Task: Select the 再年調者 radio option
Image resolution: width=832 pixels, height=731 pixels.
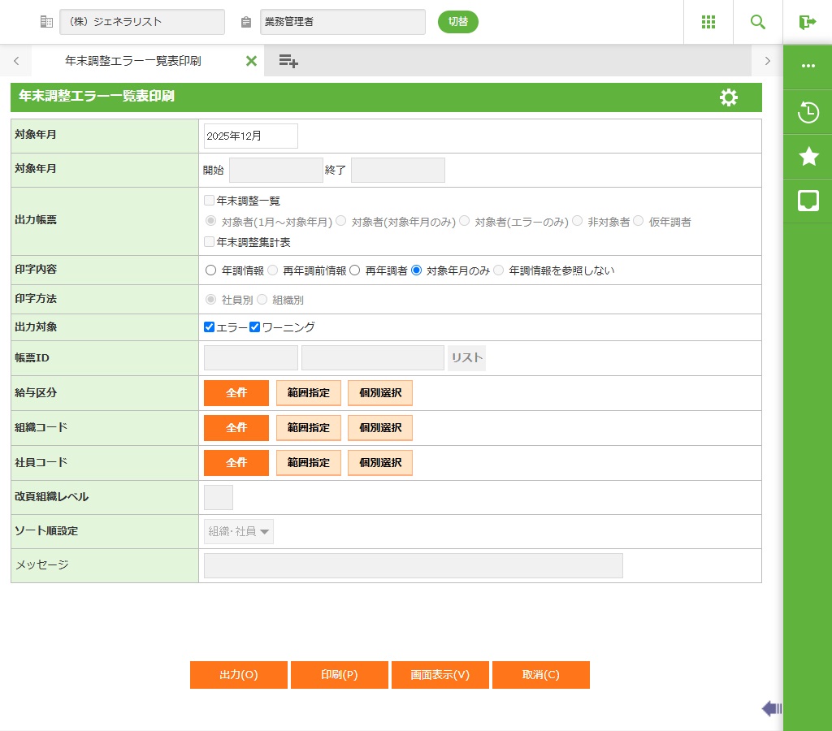Action: click(355, 270)
